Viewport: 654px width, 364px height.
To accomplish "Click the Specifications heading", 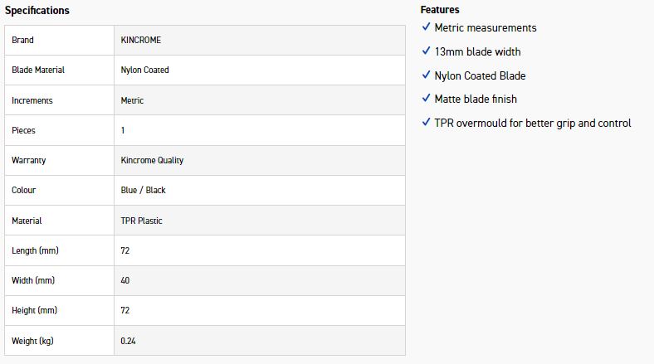I will 37,11.
